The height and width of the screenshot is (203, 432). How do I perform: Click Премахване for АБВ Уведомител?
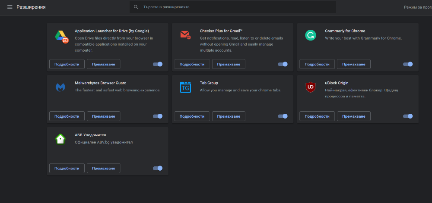point(104,169)
